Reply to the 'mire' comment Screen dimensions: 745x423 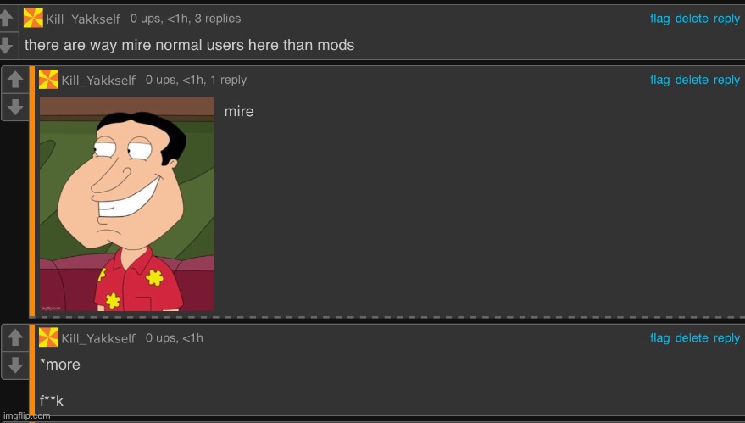[726, 80]
